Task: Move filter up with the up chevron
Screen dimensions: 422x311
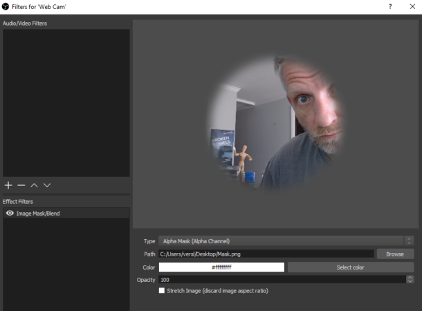Action: (34, 185)
